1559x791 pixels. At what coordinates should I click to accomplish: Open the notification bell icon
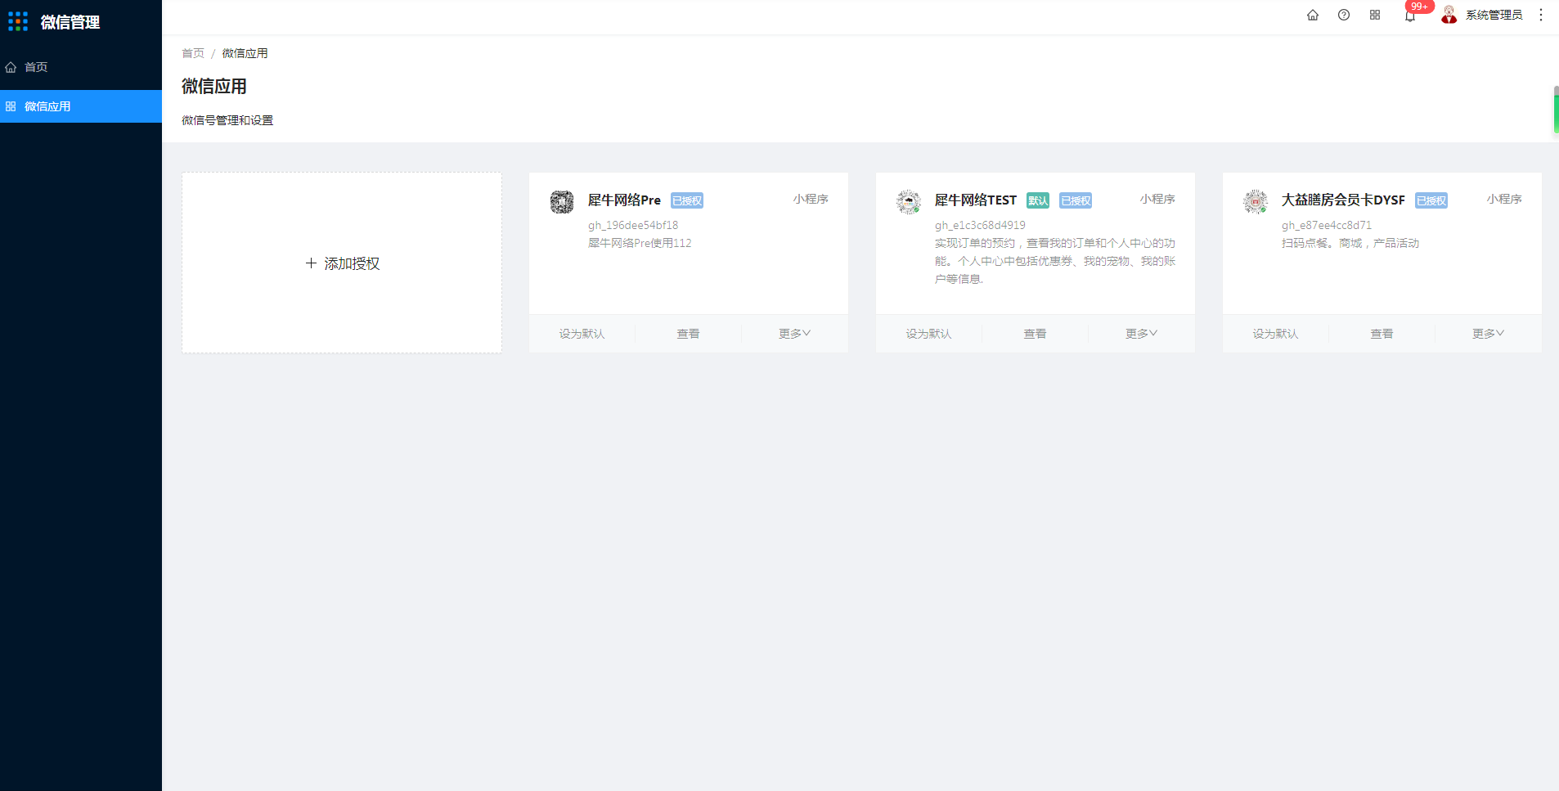click(1410, 16)
